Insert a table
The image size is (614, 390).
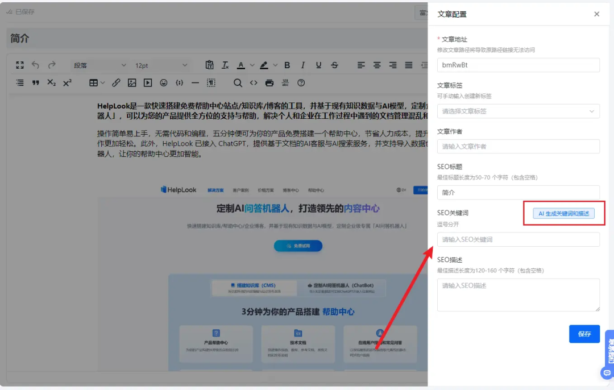pos(93,82)
